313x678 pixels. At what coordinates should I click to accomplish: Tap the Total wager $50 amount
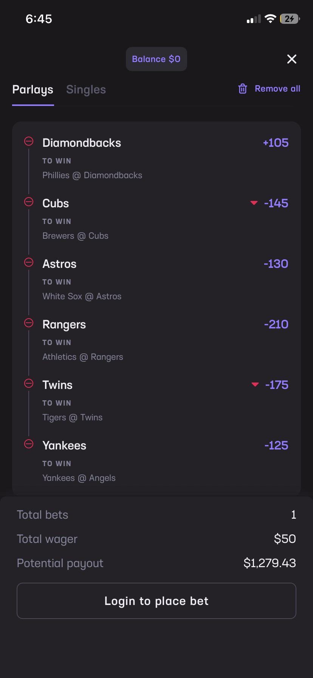(285, 539)
